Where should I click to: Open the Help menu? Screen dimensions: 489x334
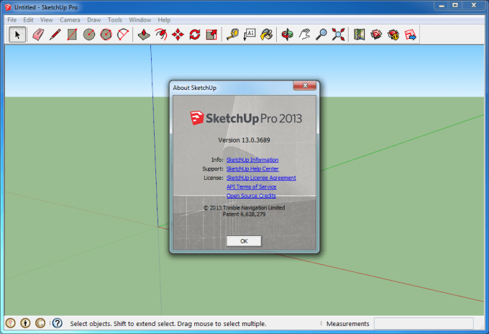pyautogui.click(x=164, y=20)
